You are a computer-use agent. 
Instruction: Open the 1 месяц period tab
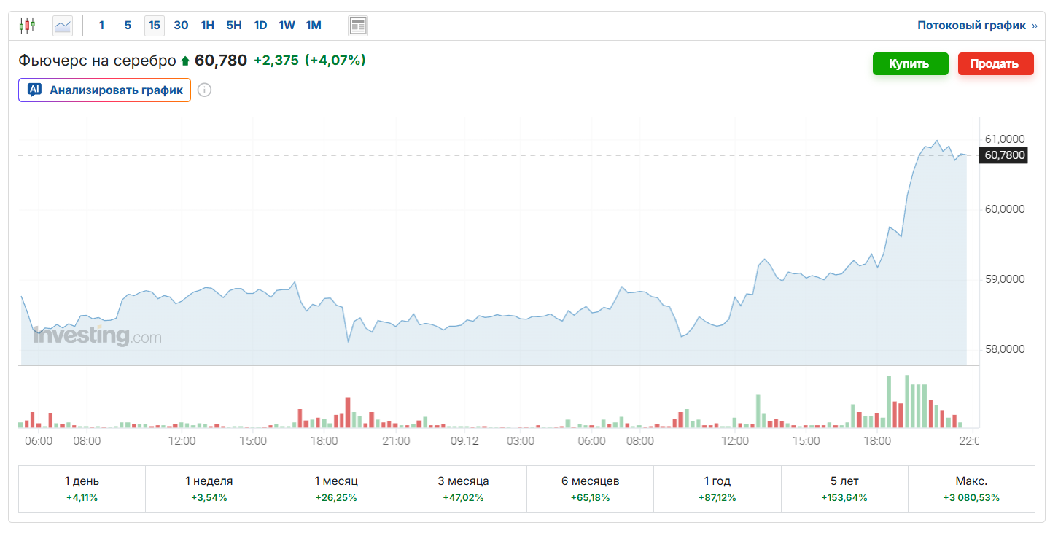tap(336, 489)
